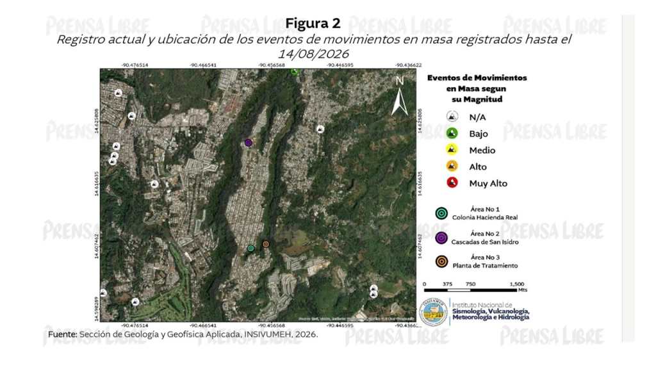Click the white N/A marker east of purple marker

pos(320,129)
